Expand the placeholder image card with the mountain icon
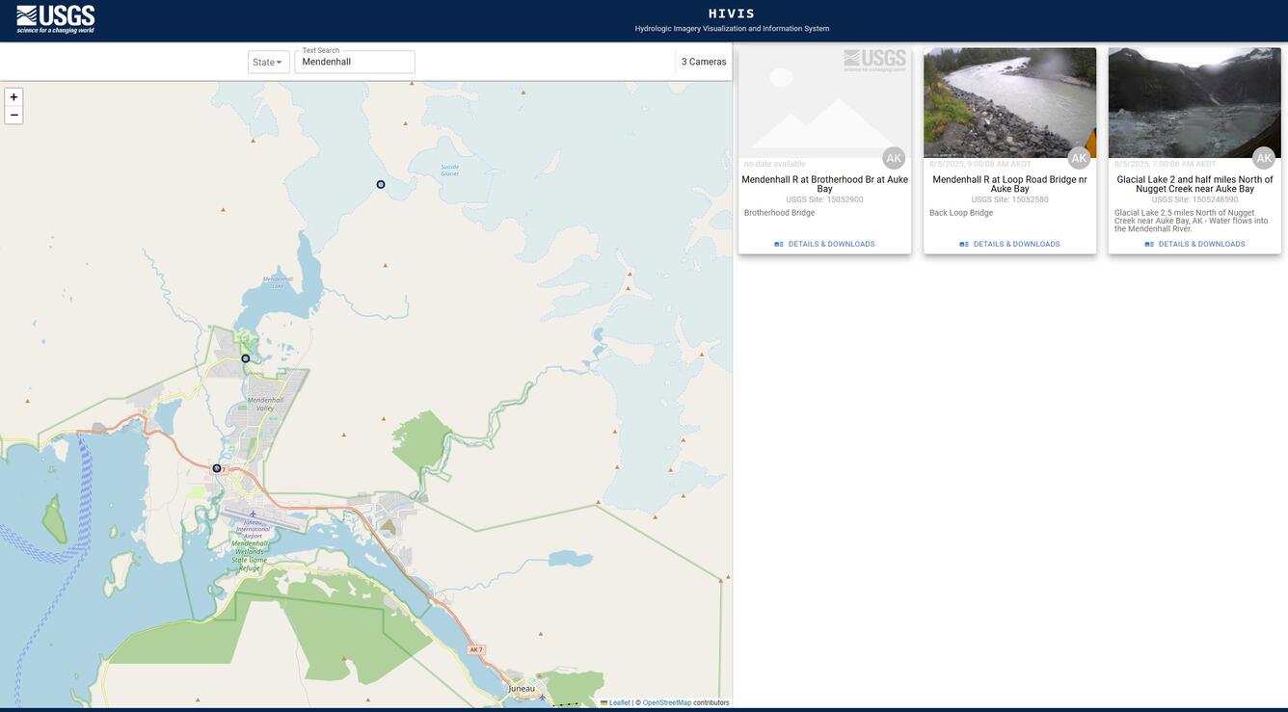This screenshot has height=712, width=1288. point(824,101)
